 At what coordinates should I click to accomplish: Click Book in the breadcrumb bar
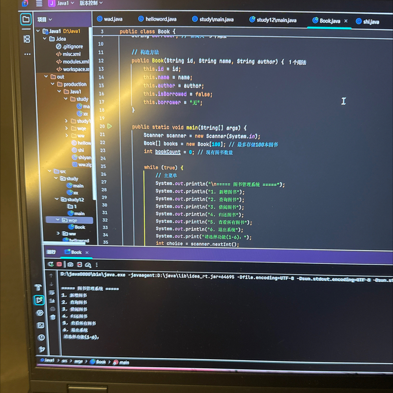pyautogui.click(x=98, y=362)
